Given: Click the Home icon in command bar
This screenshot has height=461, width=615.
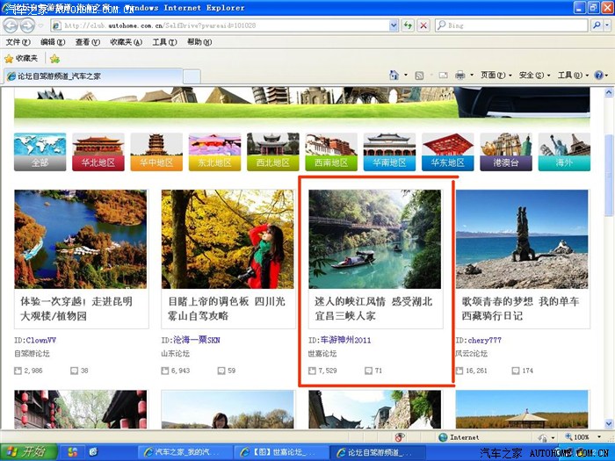Looking at the screenshot, I should tap(394, 76).
